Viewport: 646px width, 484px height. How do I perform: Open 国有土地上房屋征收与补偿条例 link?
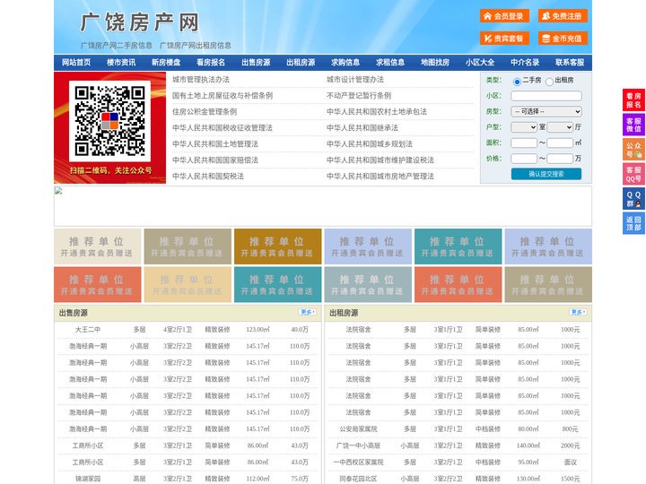[223, 96]
